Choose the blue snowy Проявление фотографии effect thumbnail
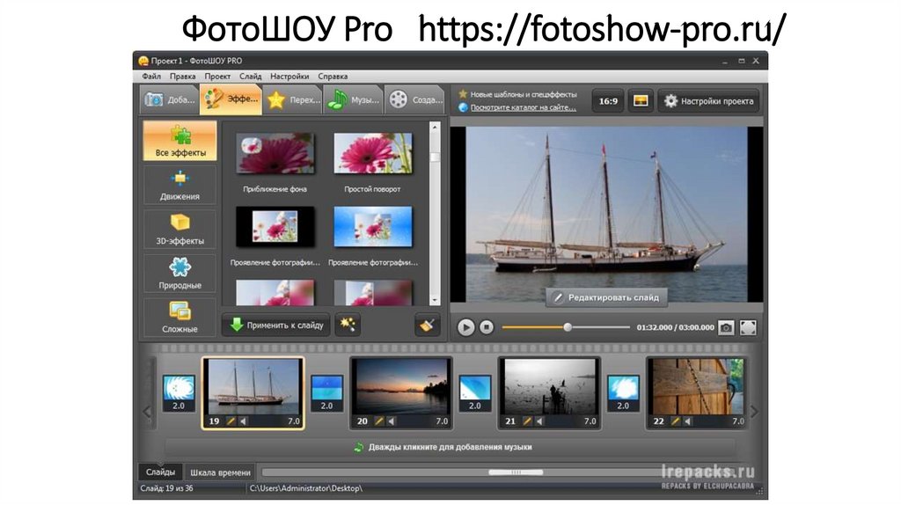Image resolution: width=901 pixels, height=505 pixels. click(x=373, y=226)
